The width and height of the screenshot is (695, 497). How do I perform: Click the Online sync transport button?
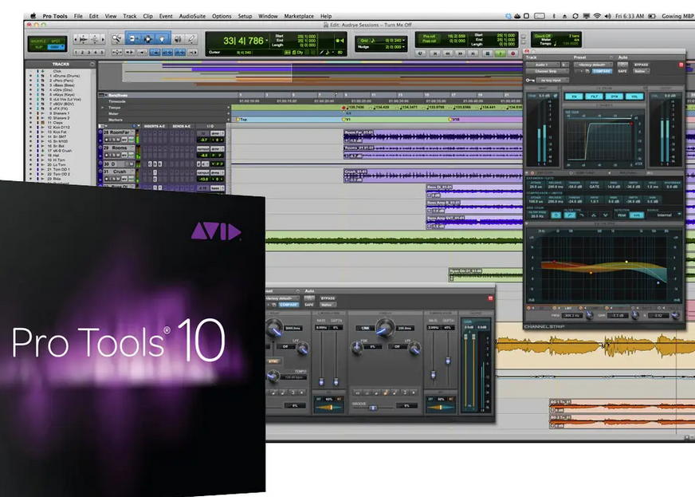(x=421, y=53)
